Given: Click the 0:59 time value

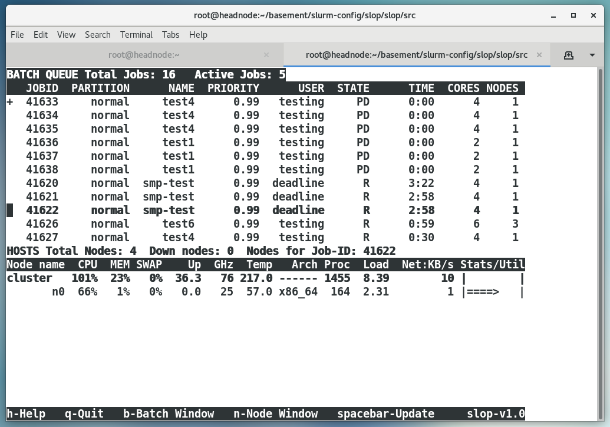Looking at the screenshot, I should pyautogui.click(x=421, y=224).
